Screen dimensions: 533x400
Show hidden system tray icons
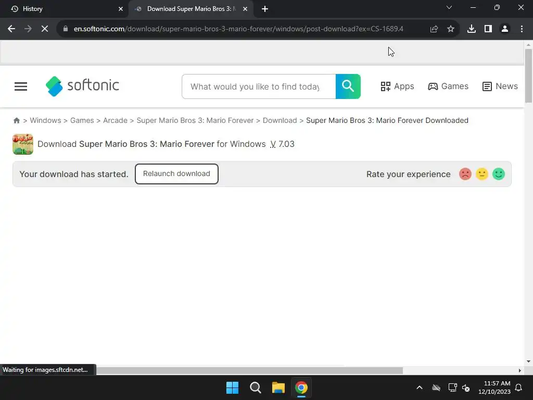[420, 387]
